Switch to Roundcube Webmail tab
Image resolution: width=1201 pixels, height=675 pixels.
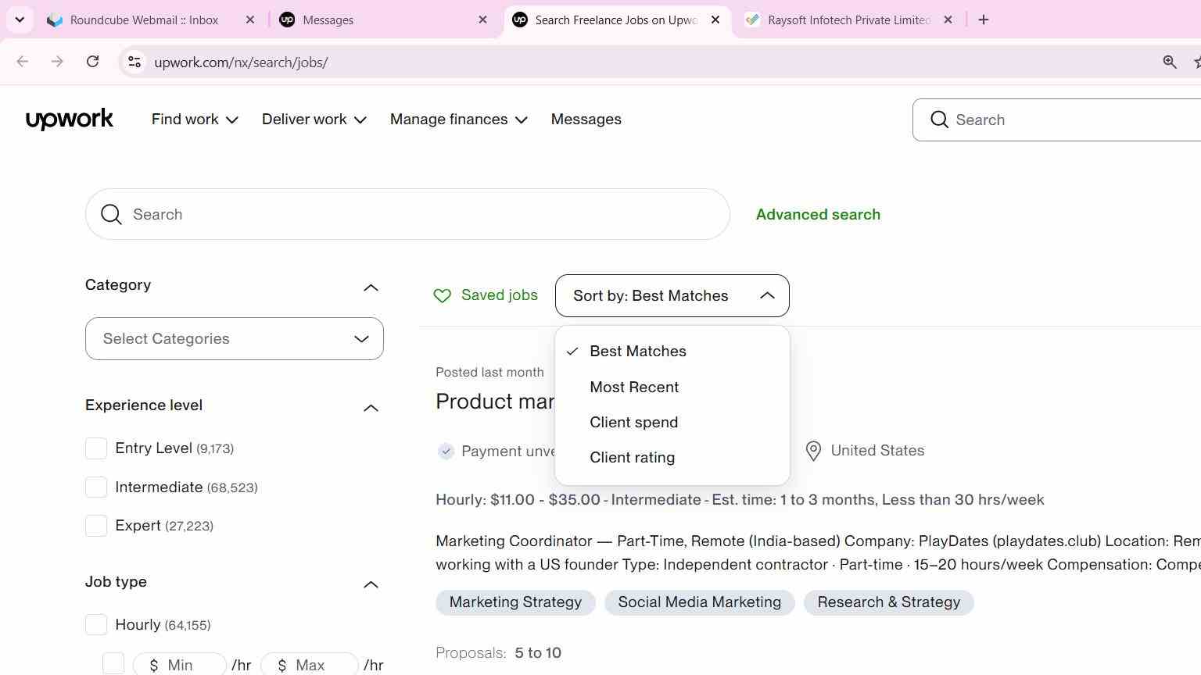coord(144,20)
